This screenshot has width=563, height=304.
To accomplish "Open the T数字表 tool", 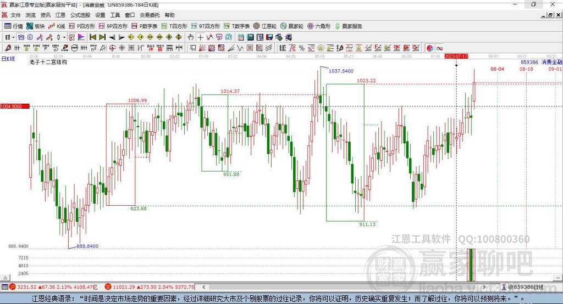I will coord(236,26).
